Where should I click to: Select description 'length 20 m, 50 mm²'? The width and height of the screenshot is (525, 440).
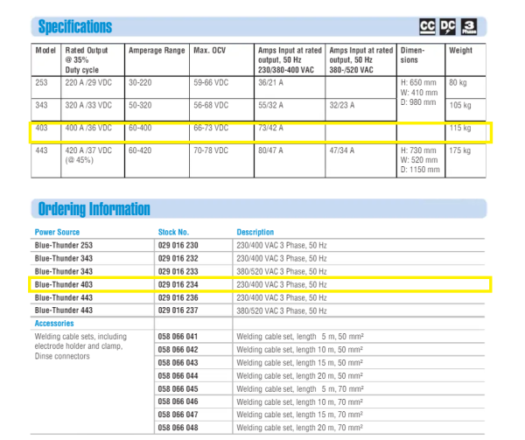pyautogui.click(x=330, y=376)
